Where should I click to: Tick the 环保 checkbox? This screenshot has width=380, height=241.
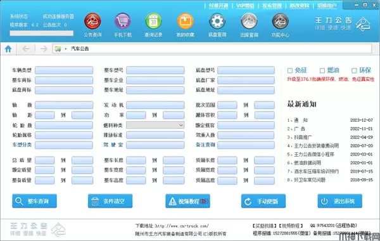(354, 70)
